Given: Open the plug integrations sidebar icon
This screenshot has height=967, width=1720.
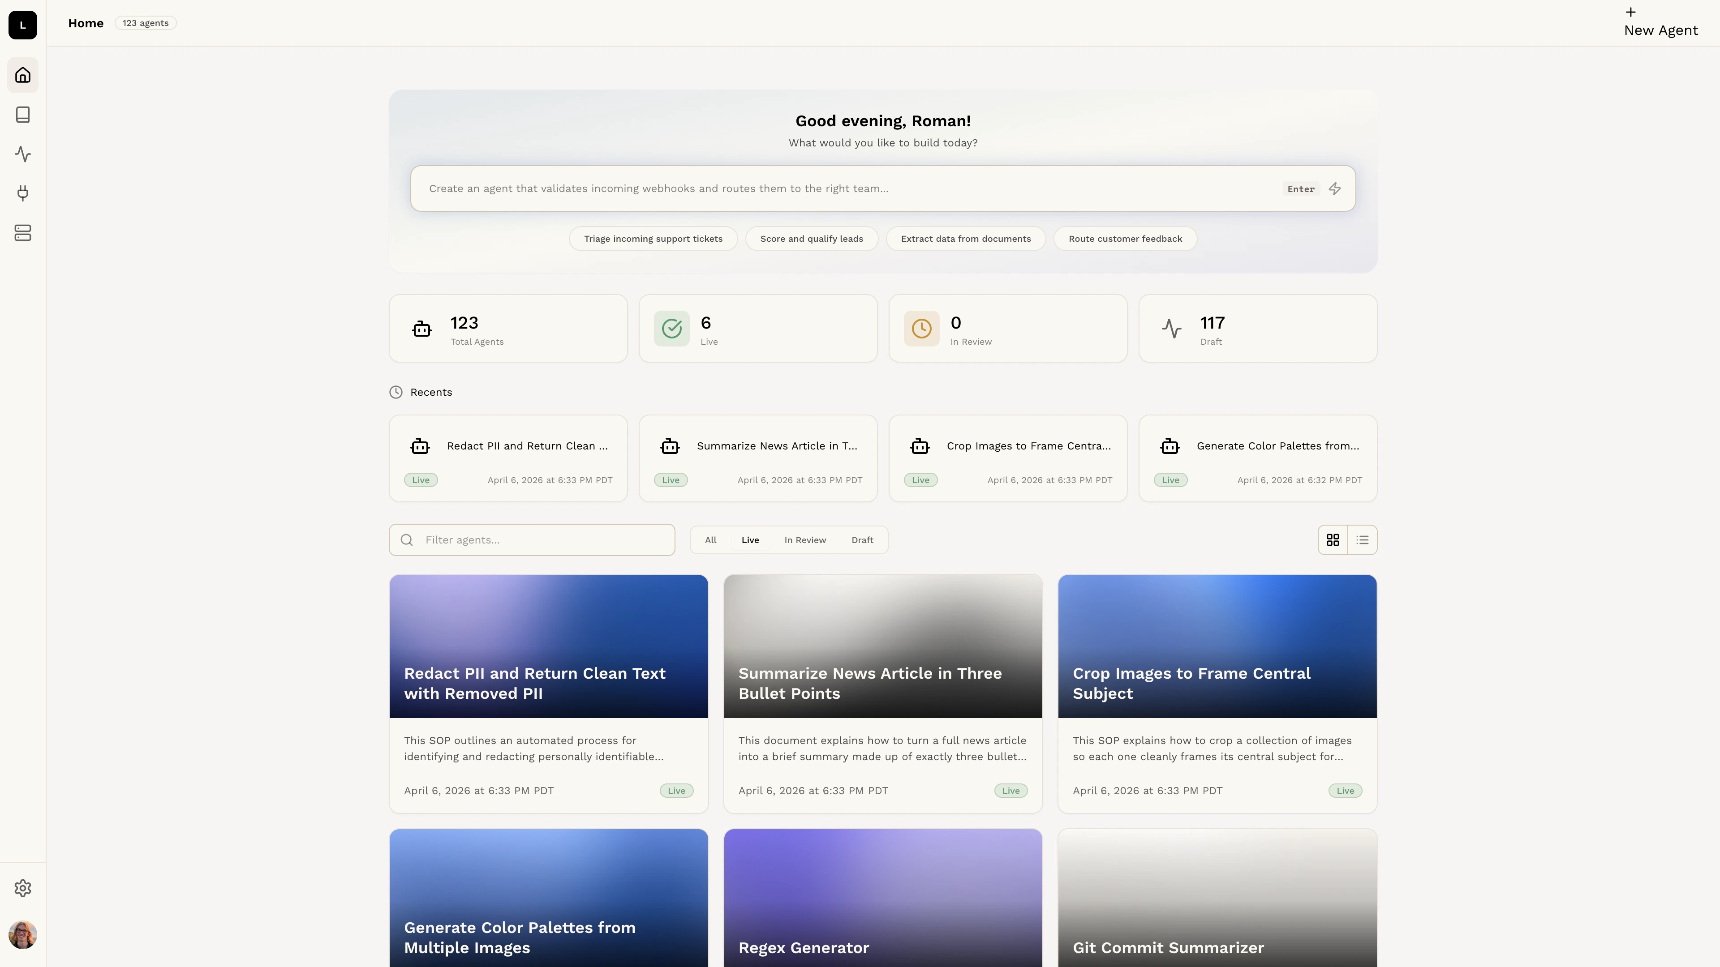Looking at the screenshot, I should click(23, 193).
